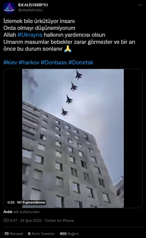This screenshot has height=238, width=146.
Task: Open the three-dot more options menu
Action: point(140,5)
